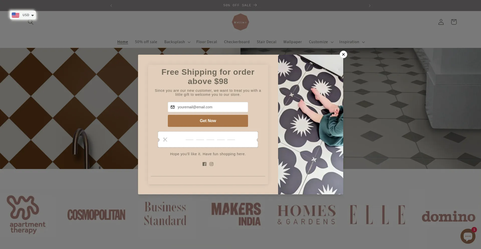Open the USD currency selector

23,15
